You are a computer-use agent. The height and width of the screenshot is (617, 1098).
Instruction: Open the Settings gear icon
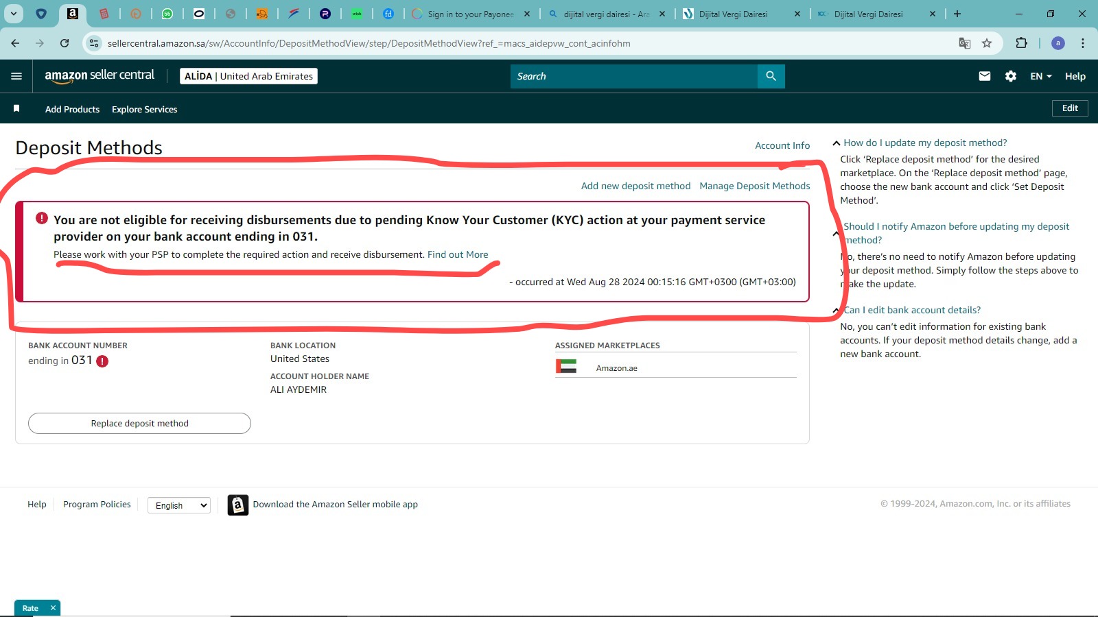coord(1011,76)
